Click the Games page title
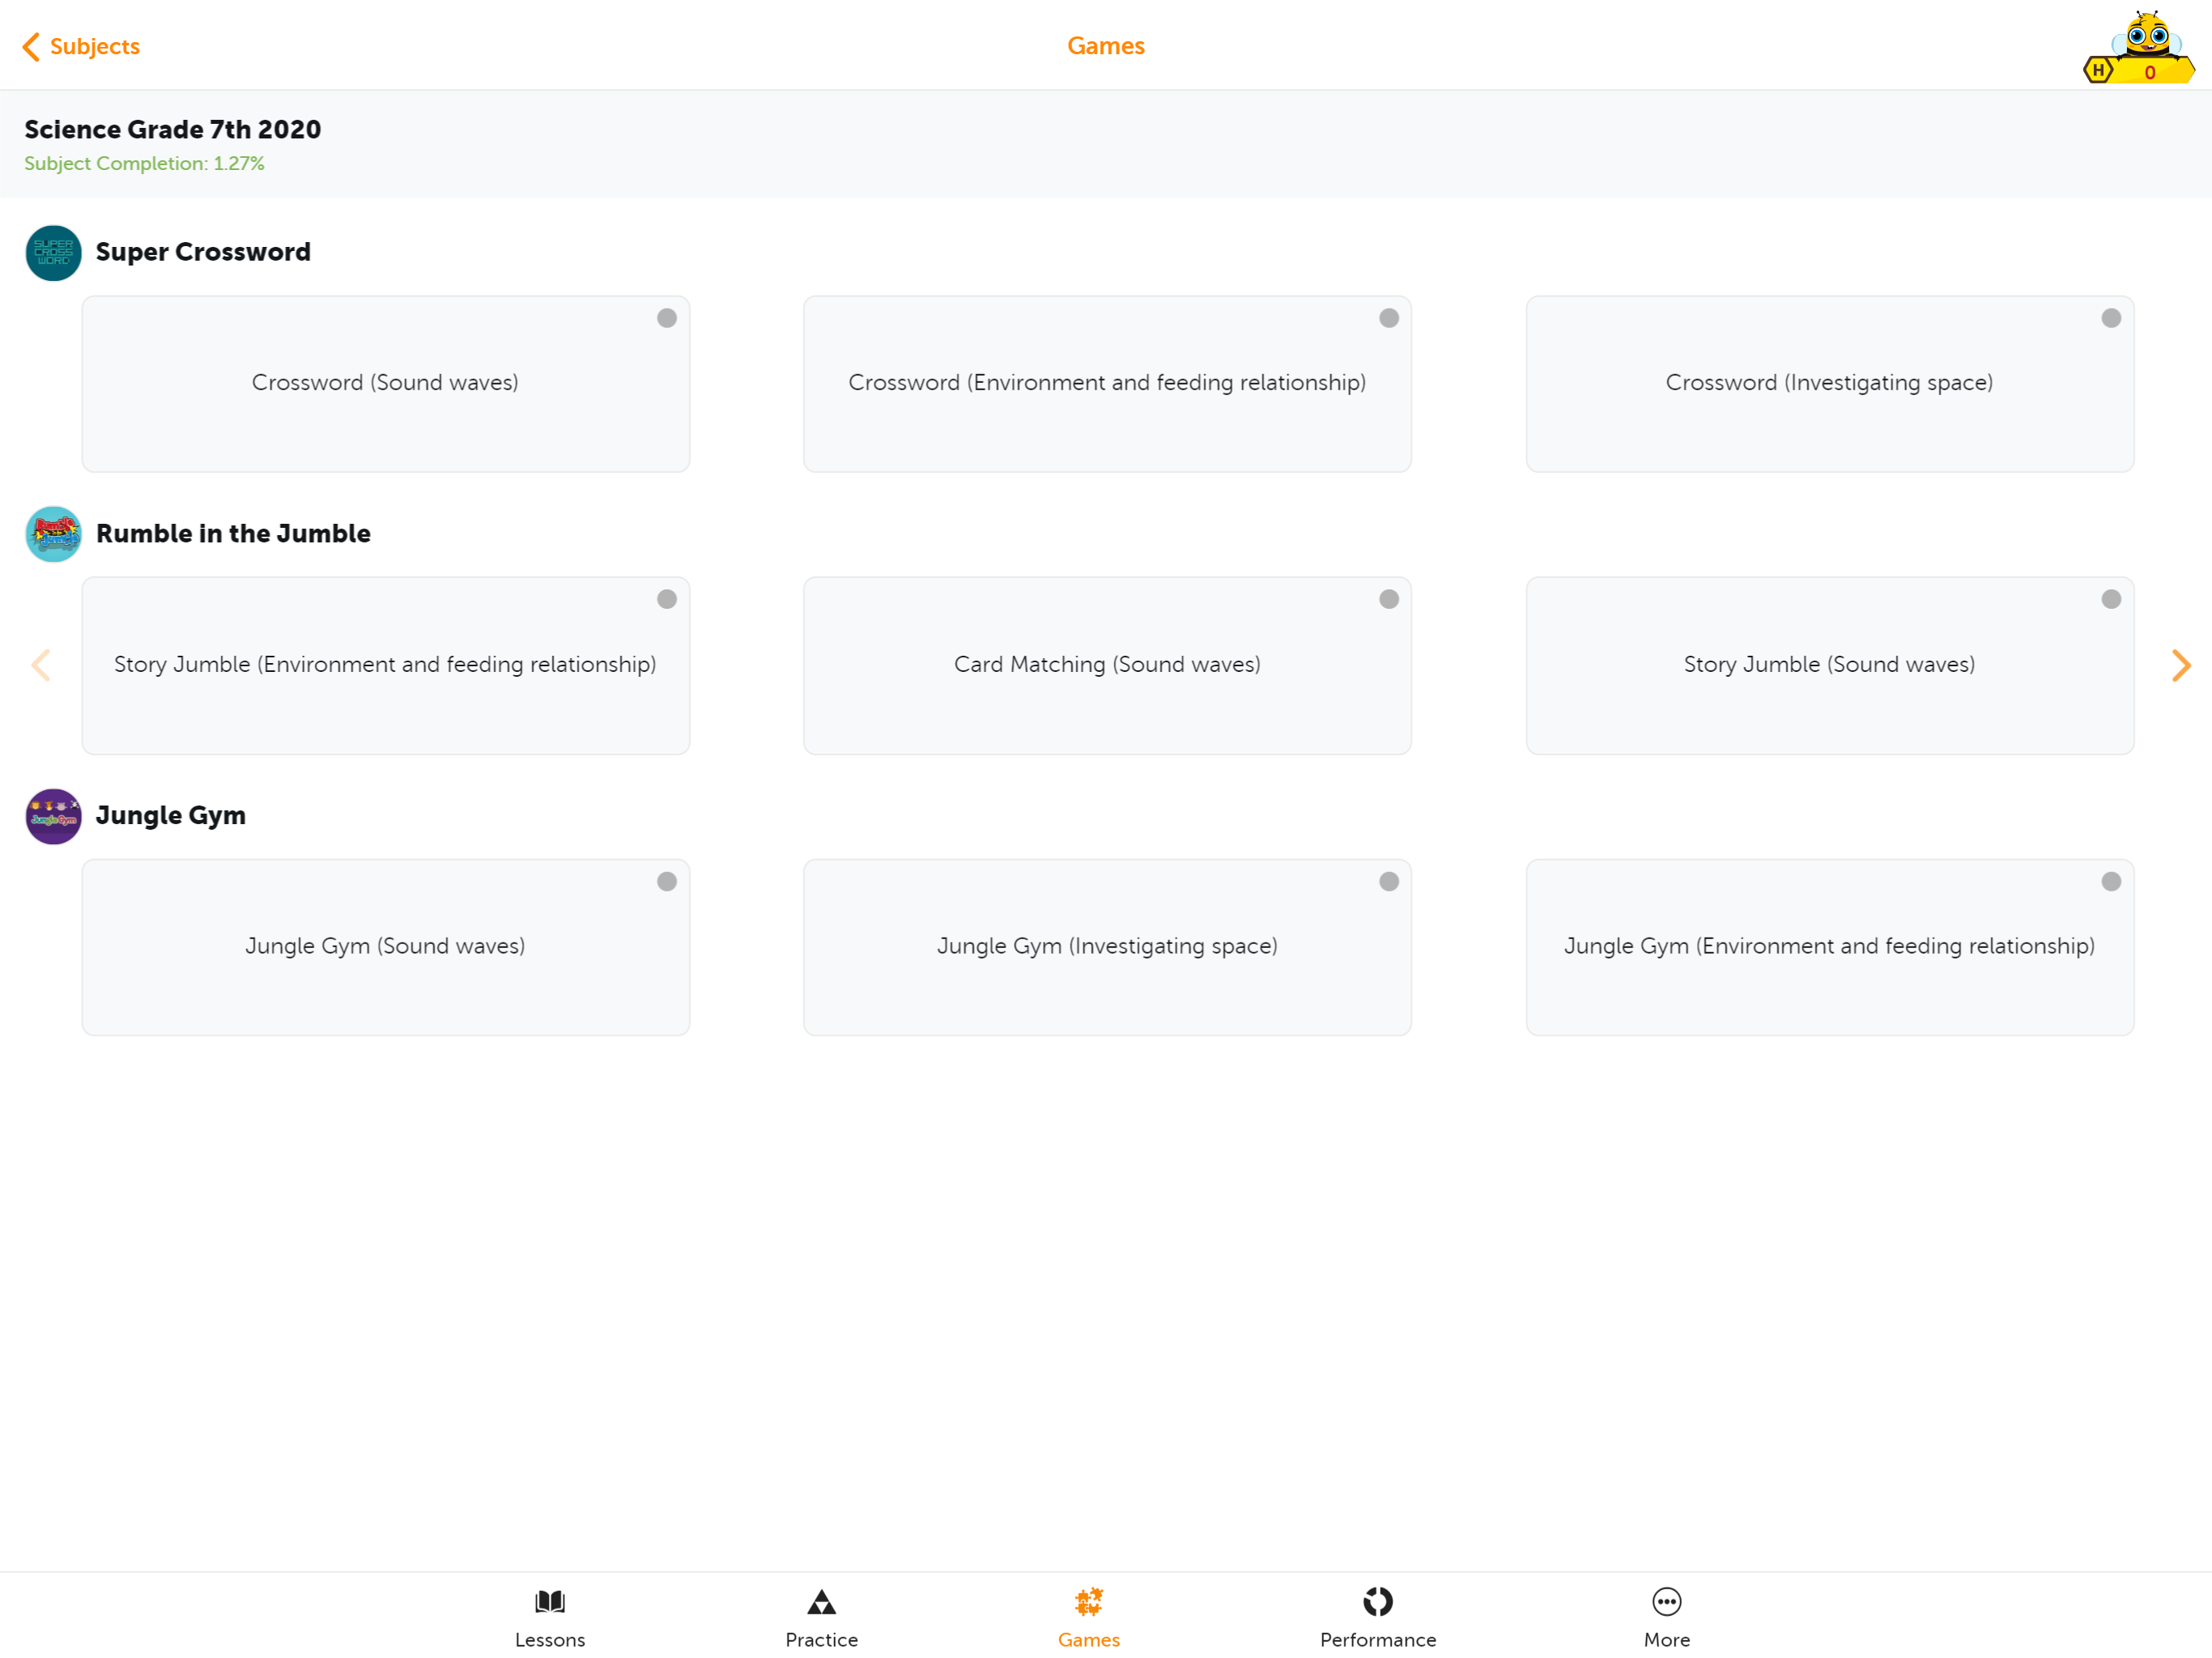 pyautogui.click(x=1106, y=46)
